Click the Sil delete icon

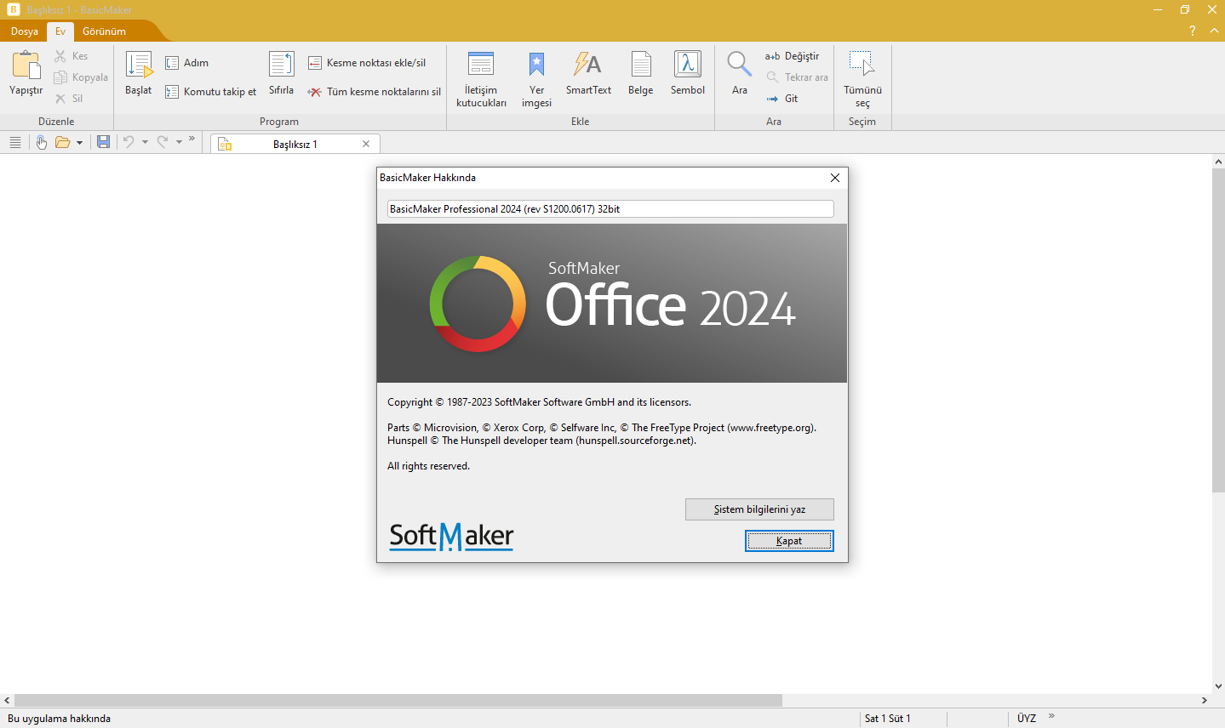[60, 99]
